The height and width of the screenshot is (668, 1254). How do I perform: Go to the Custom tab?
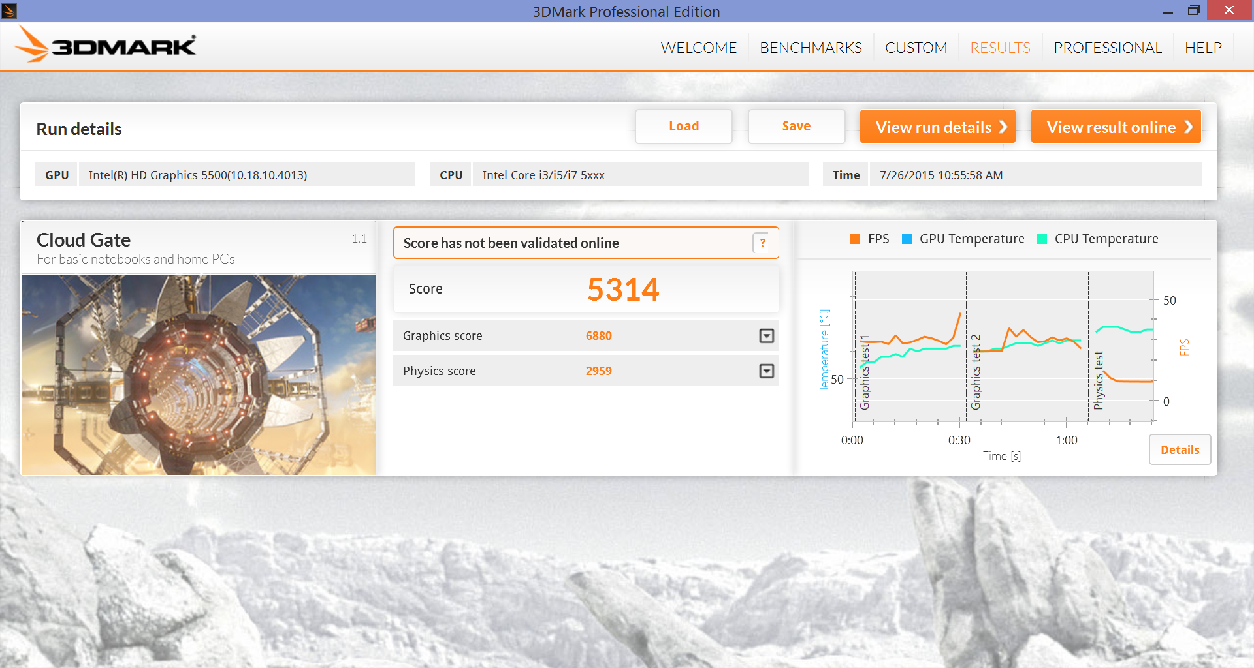click(916, 48)
